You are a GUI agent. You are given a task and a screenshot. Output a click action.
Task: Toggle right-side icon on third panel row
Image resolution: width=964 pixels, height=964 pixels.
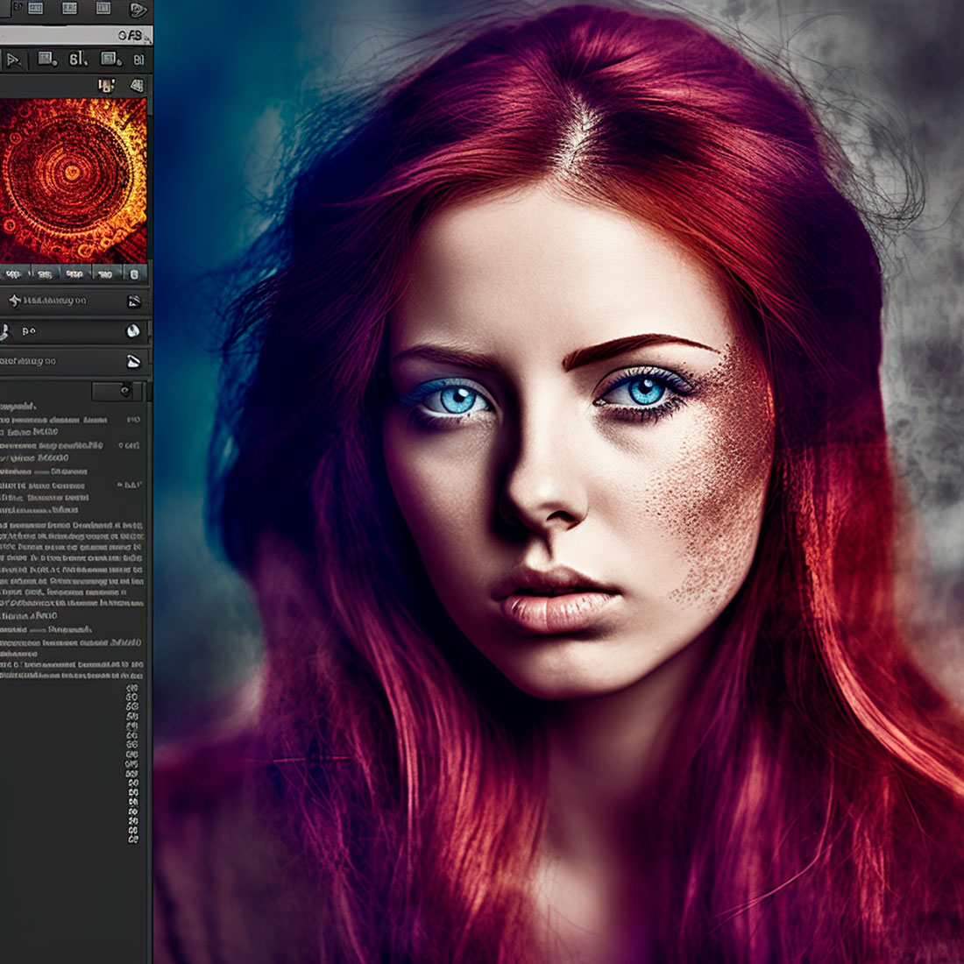133,360
